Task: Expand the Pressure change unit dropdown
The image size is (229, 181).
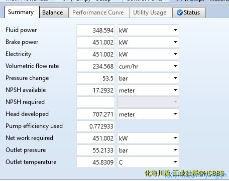Action: click(x=175, y=78)
